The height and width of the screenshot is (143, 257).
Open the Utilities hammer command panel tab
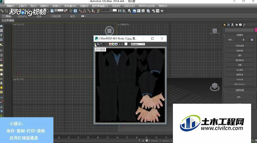point(244,25)
